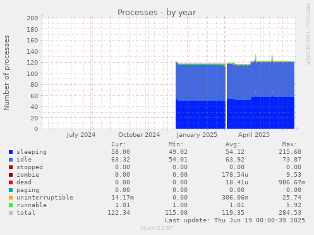Viewport: 314px width, 235px height.
Task: Click sleeping average value 54.12
Action: click(x=235, y=152)
